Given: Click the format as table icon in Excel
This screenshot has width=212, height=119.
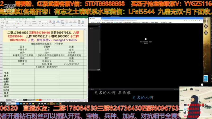Looking at the screenshot, I should click(x=54, y=22).
